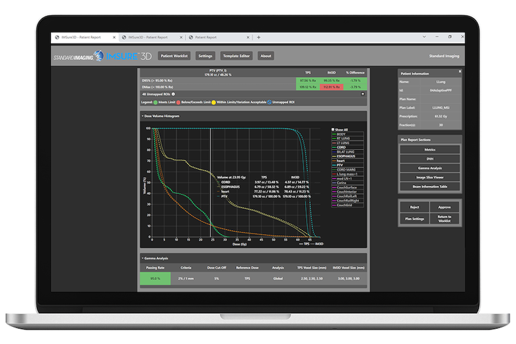Toggle BODY curve in DVH legend
This screenshot has width=516, height=344.
347,134
